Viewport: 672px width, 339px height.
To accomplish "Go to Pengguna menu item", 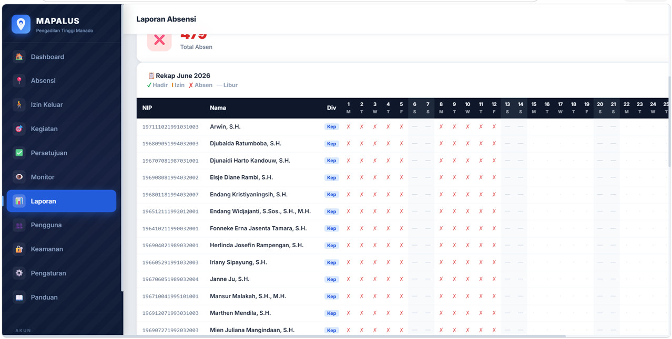I will click(62, 225).
